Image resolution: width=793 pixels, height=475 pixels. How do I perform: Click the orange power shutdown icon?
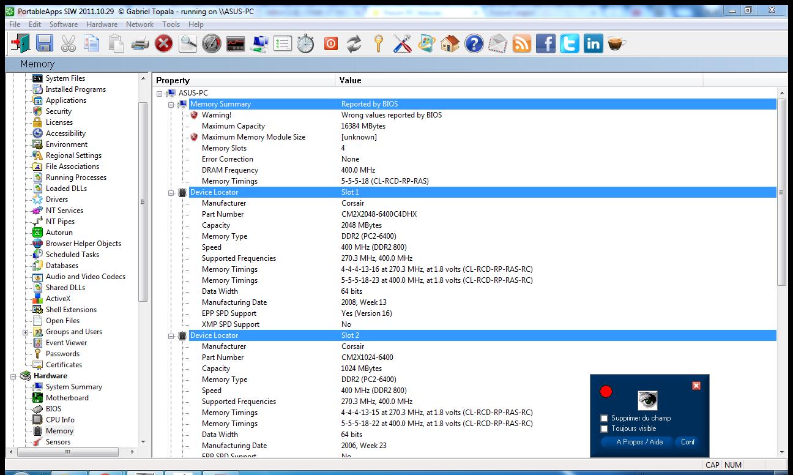coord(330,43)
